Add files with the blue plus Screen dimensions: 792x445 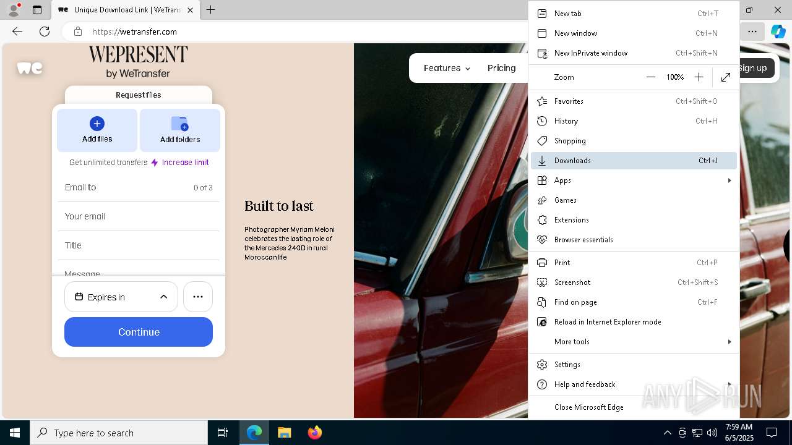[97, 130]
